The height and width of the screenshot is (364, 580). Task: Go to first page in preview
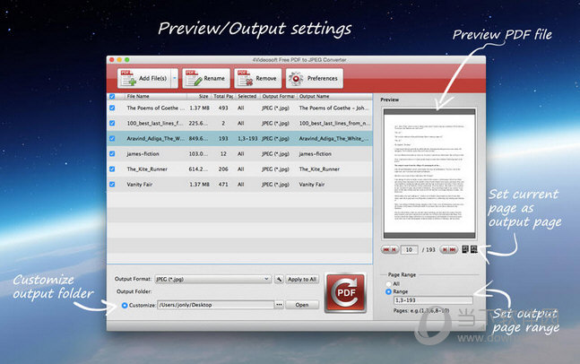[x=385, y=250]
